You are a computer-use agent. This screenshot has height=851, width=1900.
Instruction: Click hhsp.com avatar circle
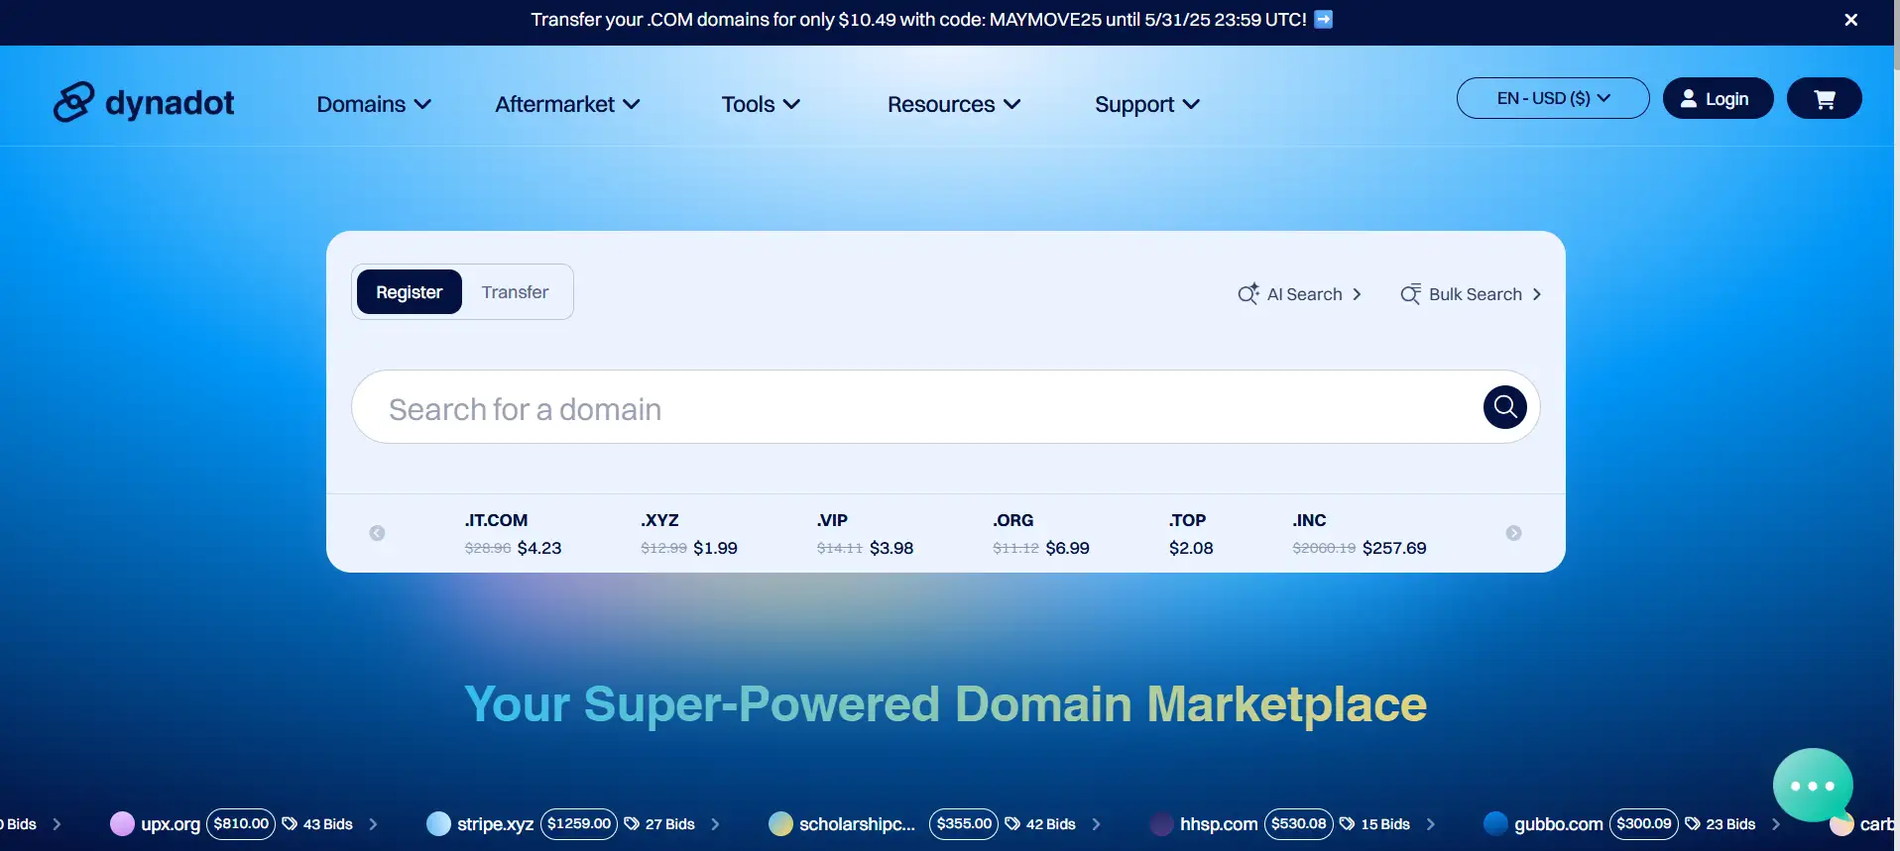[1161, 823]
